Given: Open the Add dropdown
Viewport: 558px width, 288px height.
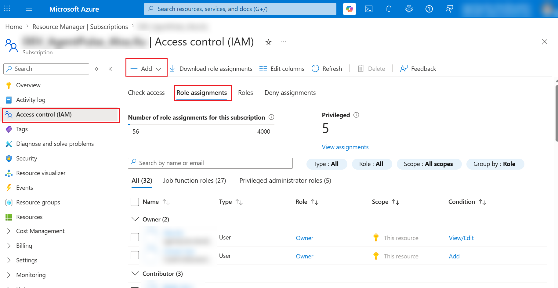Looking at the screenshot, I should (146, 69).
